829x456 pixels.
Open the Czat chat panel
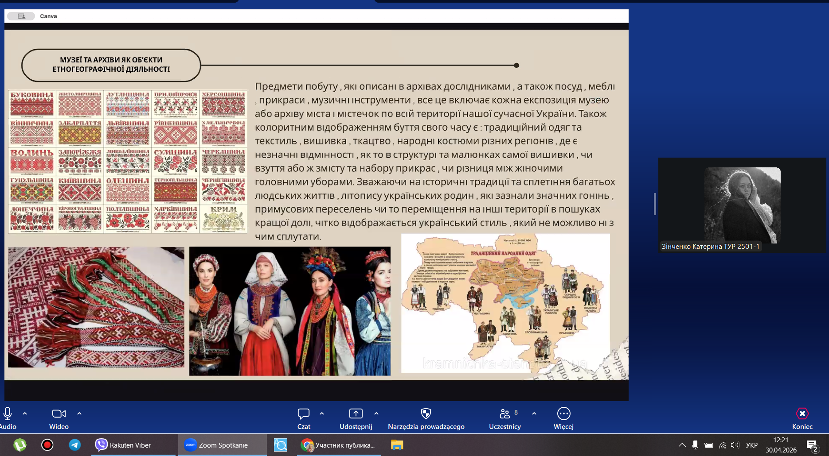[x=304, y=413]
